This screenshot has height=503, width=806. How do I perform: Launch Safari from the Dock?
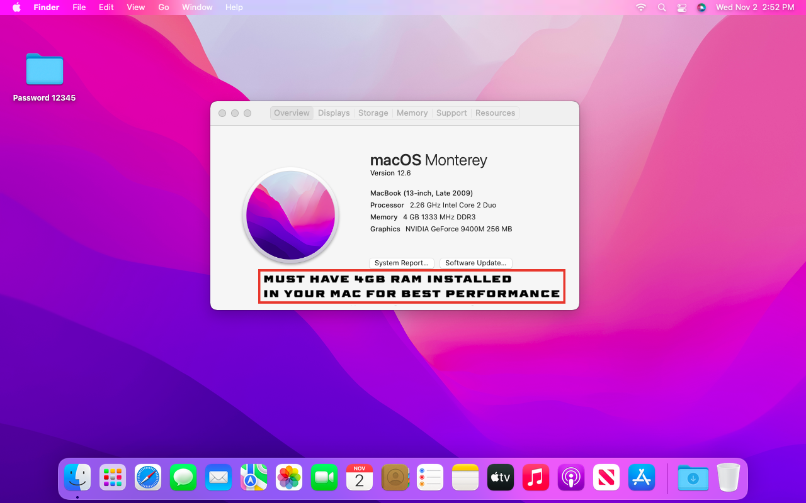pyautogui.click(x=148, y=478)
